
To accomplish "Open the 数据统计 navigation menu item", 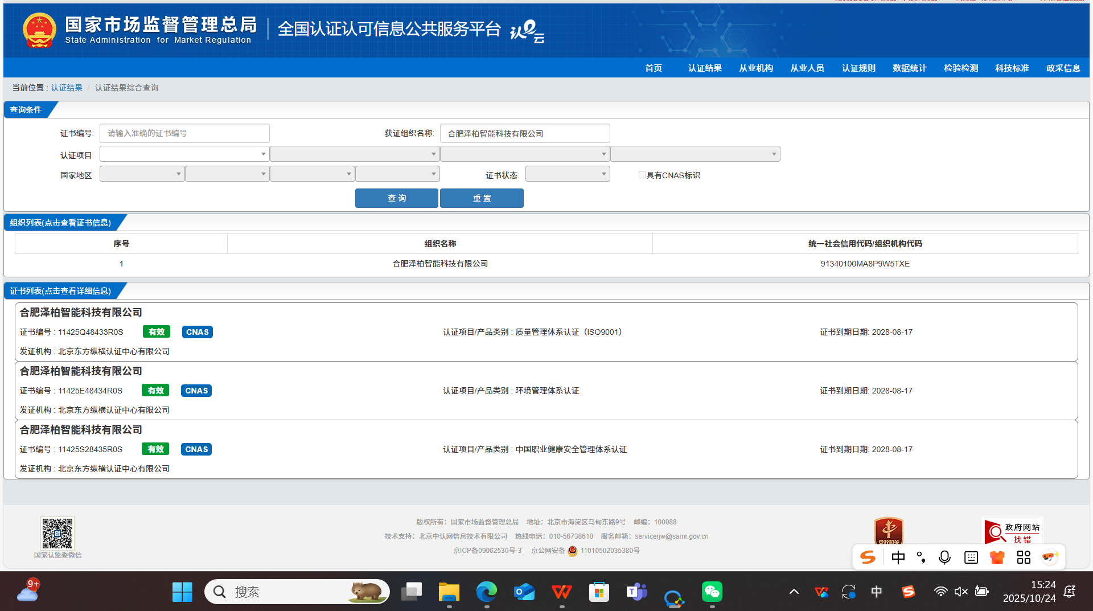I will 910,68.
